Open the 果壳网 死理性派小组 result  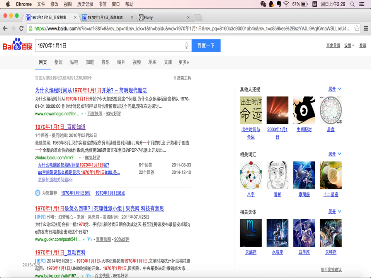[100, 208]
